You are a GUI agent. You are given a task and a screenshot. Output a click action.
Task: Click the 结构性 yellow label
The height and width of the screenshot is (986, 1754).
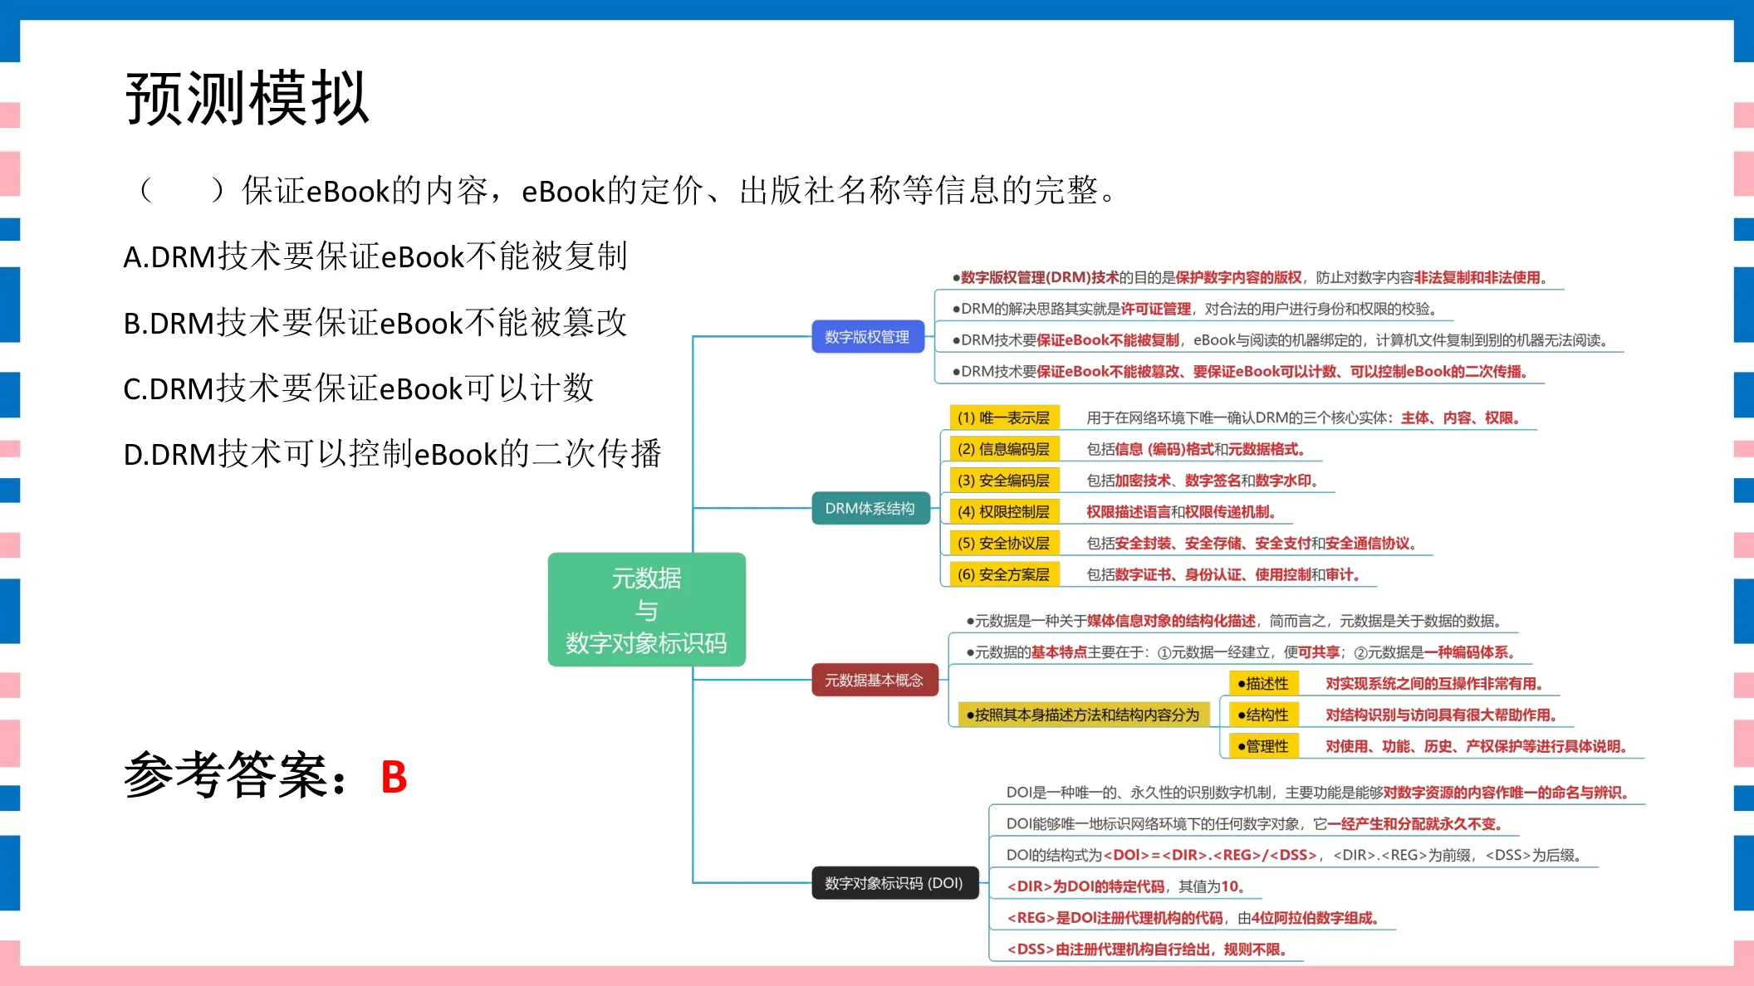click(1263, 715)
